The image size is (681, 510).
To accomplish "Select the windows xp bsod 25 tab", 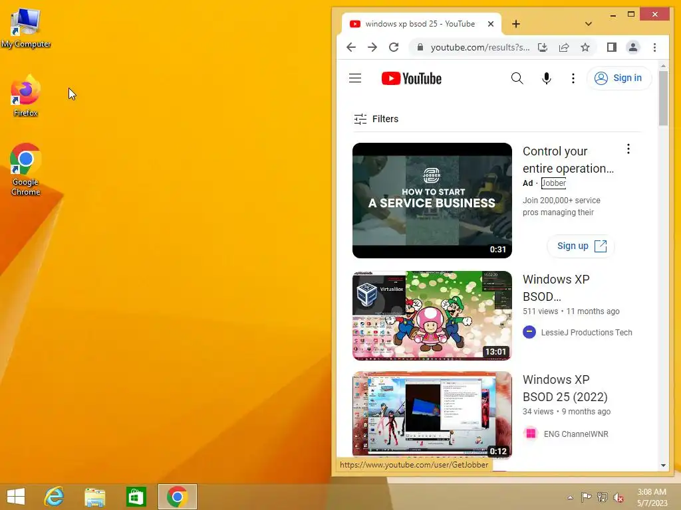I will point(420,24).
